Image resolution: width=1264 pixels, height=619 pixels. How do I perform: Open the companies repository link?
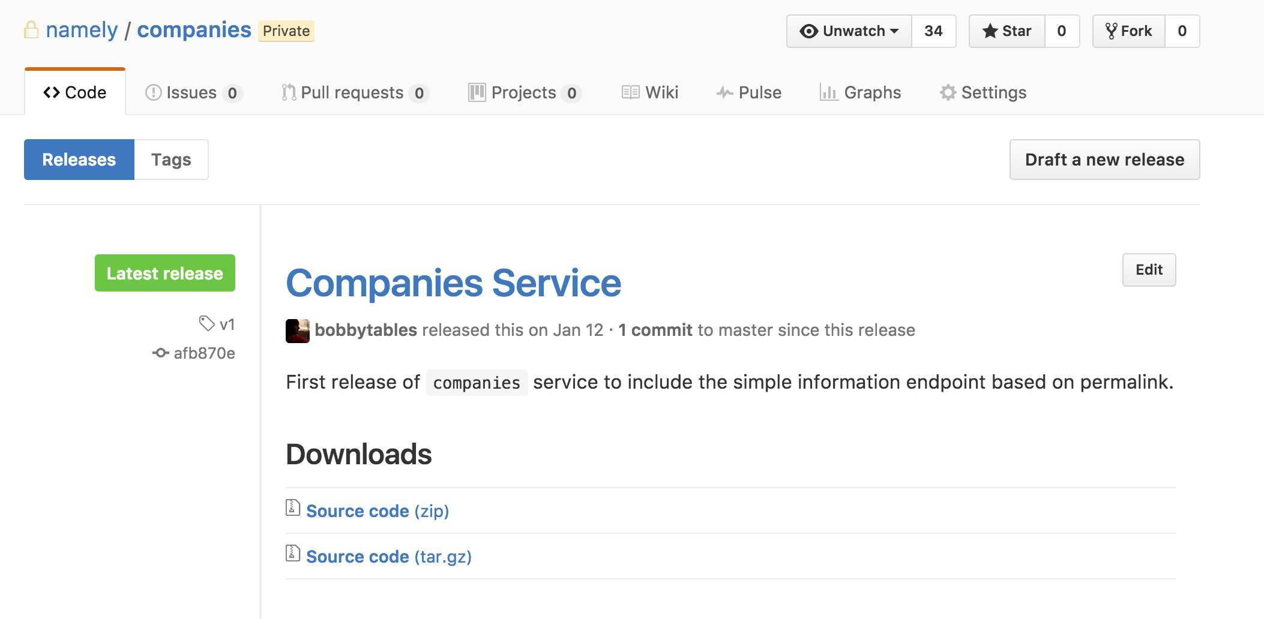(194, 30)
